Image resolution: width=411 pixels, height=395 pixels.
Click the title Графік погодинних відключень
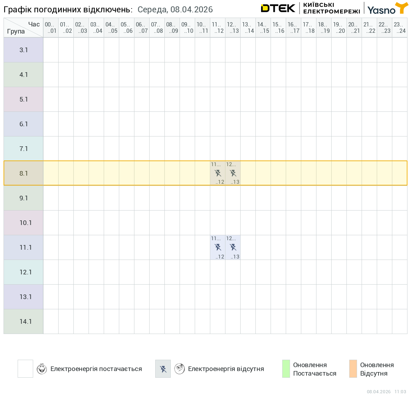pyautogui.click(x=68, y=10)
